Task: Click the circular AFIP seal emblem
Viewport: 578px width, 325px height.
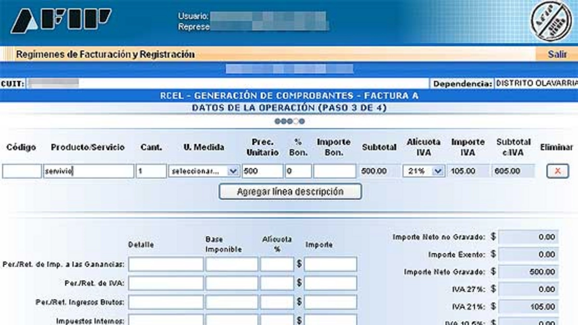Action: tap(551, 21)
